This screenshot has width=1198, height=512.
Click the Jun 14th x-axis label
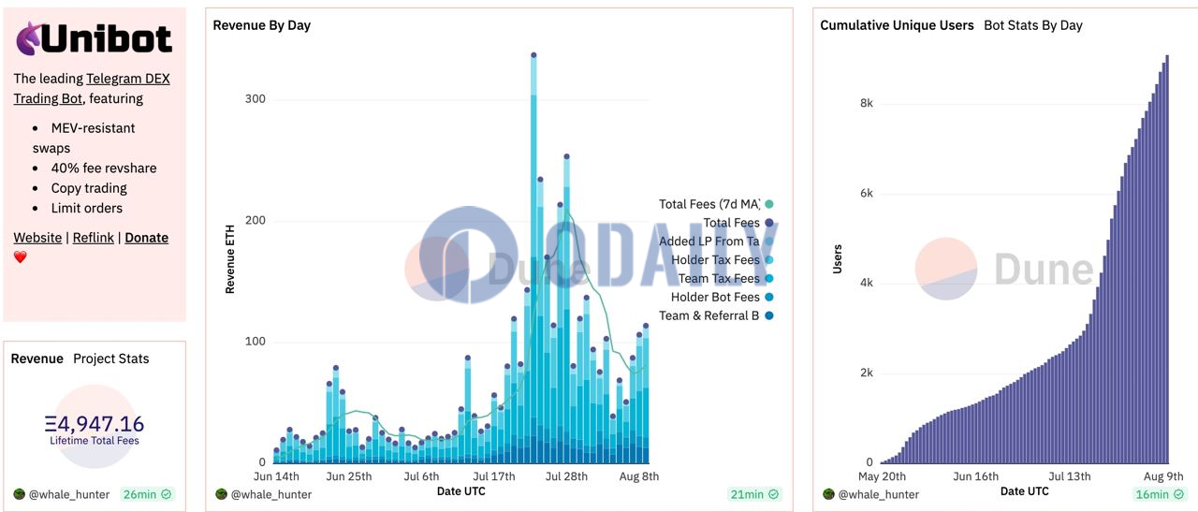(x=275, y=476)
